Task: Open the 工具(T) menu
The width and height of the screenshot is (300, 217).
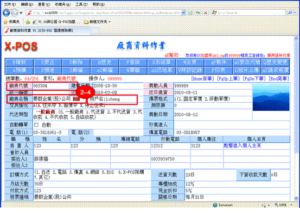Action: [81, 4]
